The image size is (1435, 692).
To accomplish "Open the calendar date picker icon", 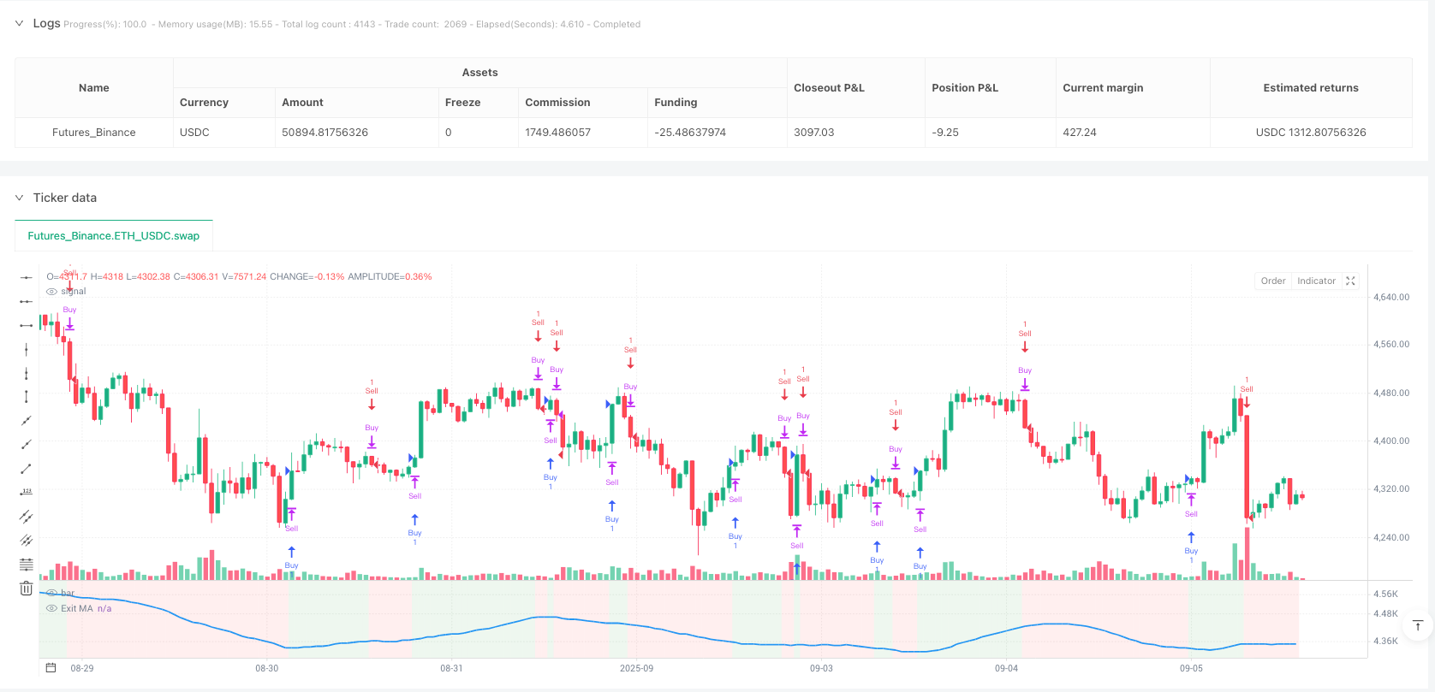I will pyautogui.click(x=51, y=668).
